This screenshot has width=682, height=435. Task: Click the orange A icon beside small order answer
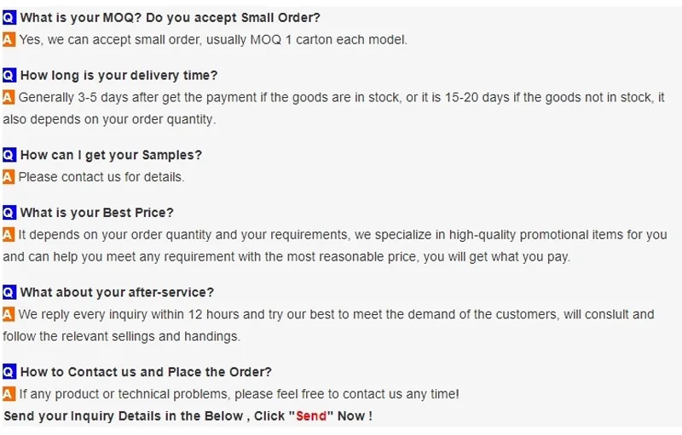point(9,40)
